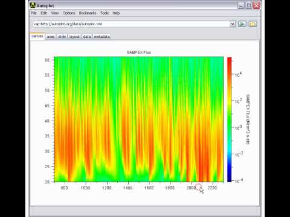Maximize the Autoplot window
This screenshot has height=217, width=290.
coord(249,5)
